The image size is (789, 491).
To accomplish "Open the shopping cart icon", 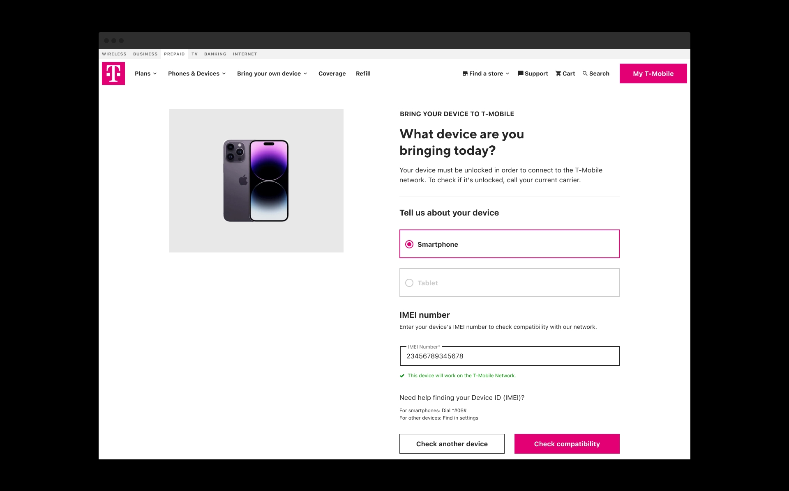I will pyautogui.click(x=558, y=73).
